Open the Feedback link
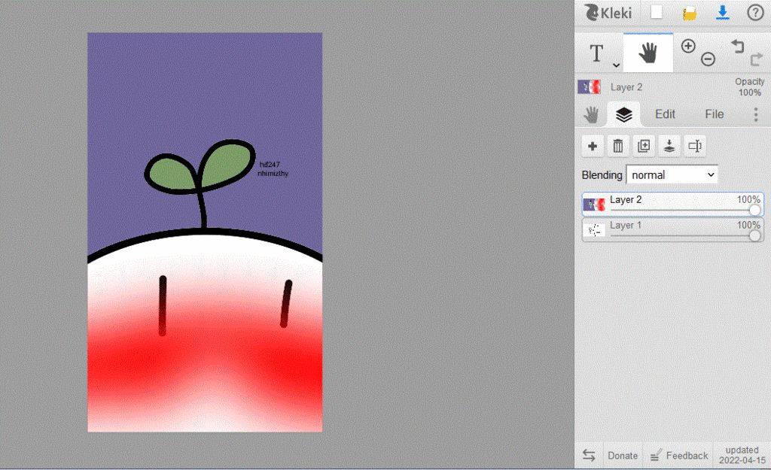The height and width of the screenshot is (470, 771). click(x=680, y=456)
